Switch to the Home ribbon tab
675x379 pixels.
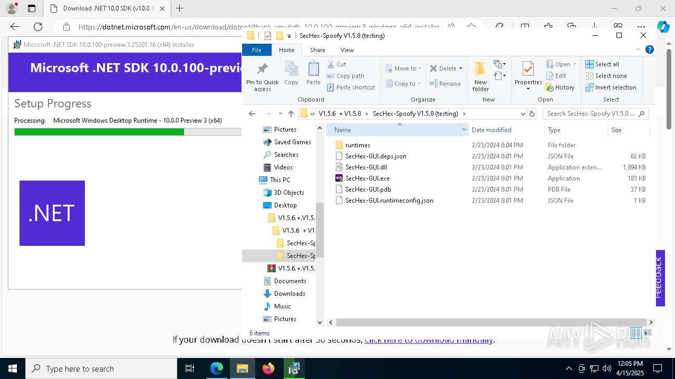click(287, 50)
